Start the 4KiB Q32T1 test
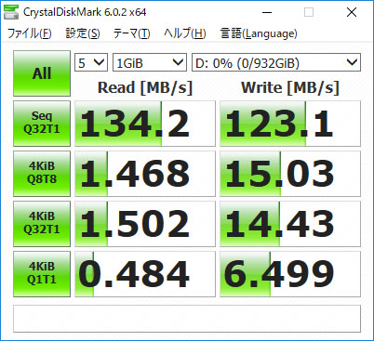This screenshot has width=374, height=341. point(42,224)
